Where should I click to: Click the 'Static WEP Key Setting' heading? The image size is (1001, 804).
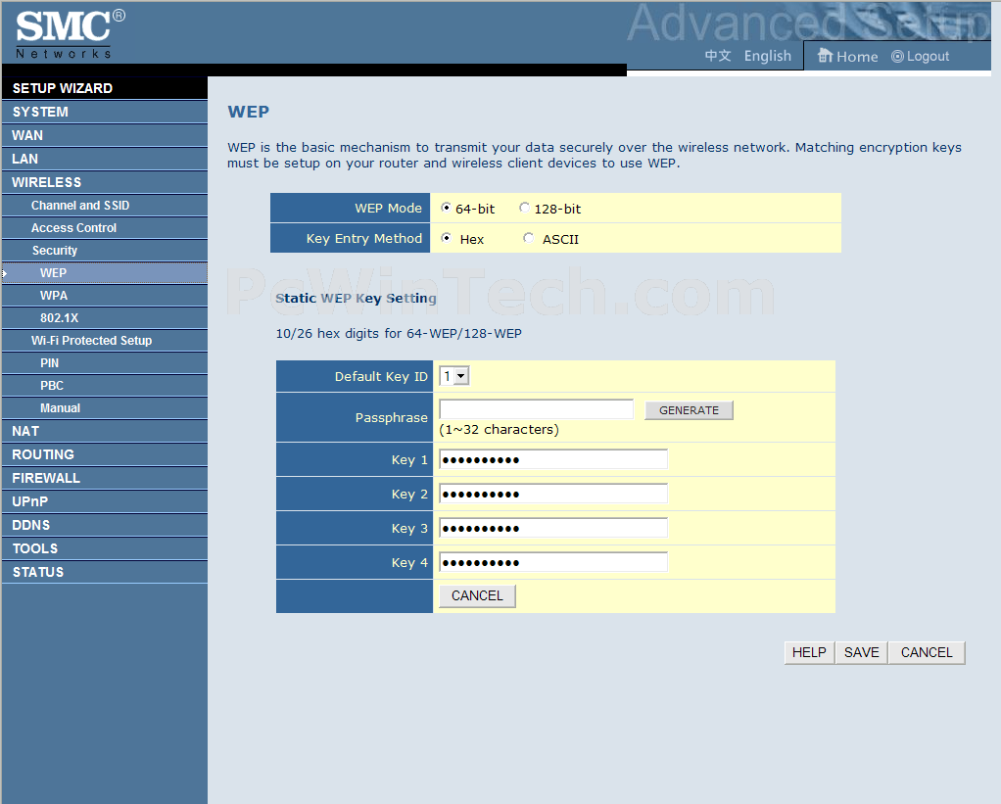[x=356, y=298]
